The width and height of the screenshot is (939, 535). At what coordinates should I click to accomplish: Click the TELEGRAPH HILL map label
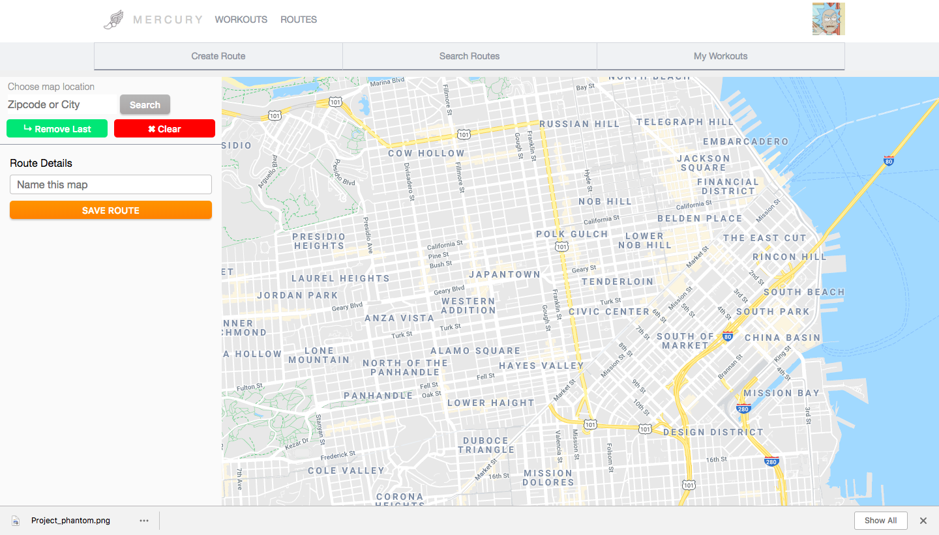click(685, 122)
